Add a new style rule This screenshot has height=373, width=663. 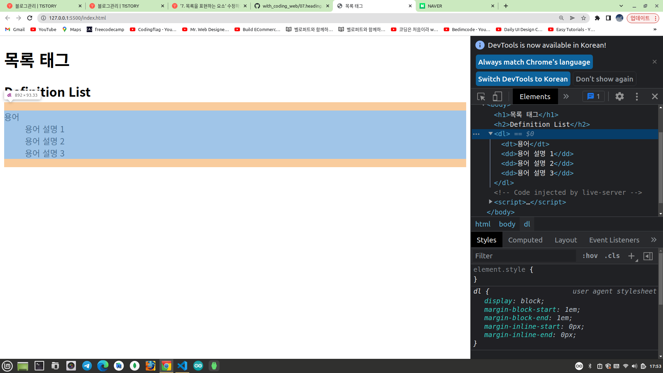[x=631, y=256]
